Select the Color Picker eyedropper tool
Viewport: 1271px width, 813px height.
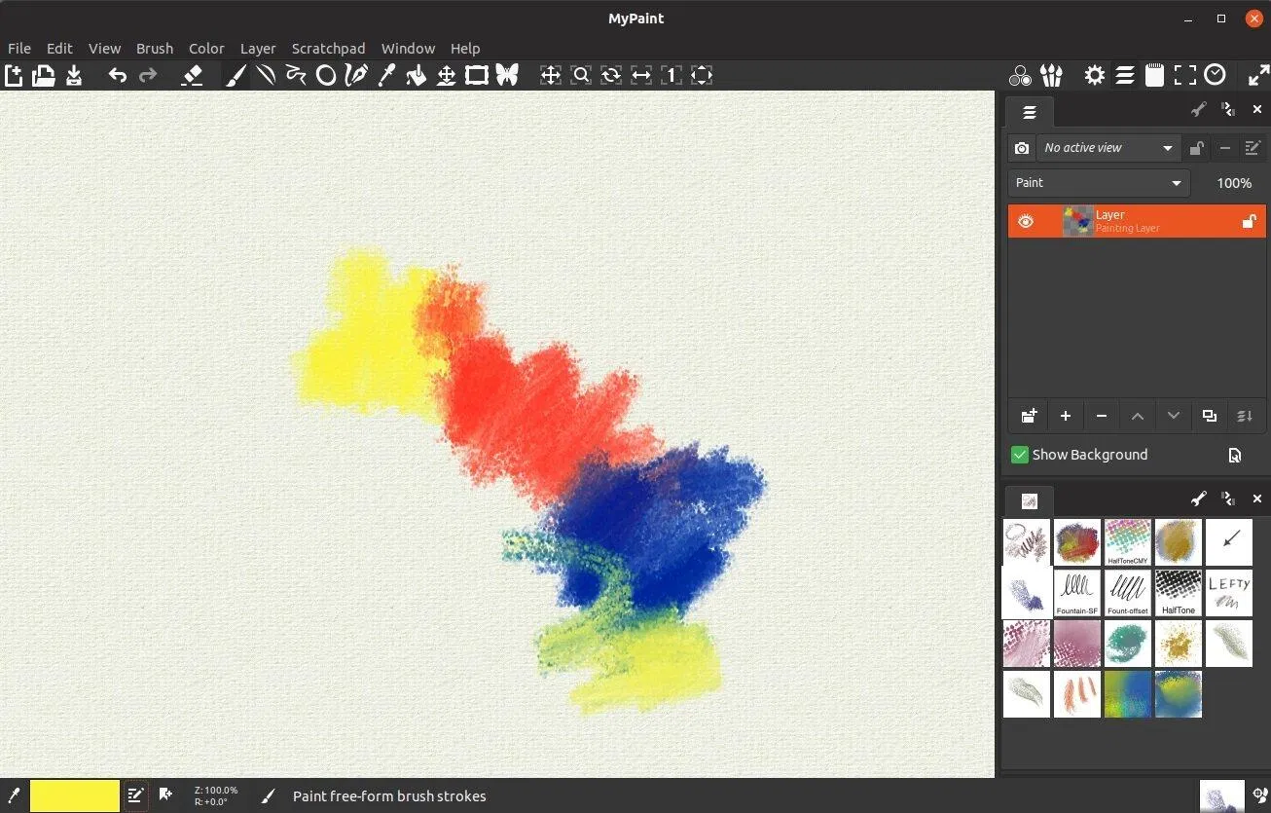pyautogui.click(x=386, y=75)
